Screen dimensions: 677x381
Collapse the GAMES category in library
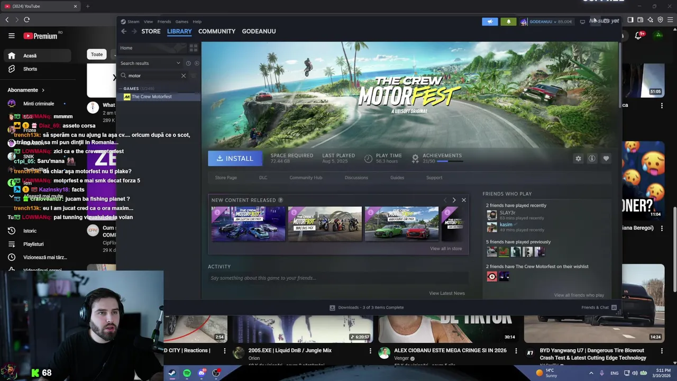(121, 89)
